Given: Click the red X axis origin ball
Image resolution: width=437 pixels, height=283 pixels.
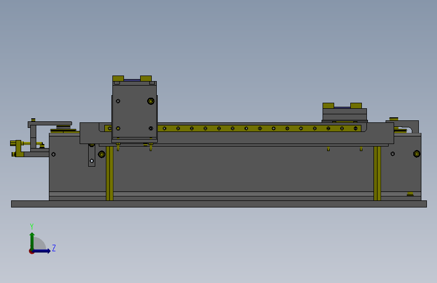Looking at the screenshot, I should click(31, 251).
